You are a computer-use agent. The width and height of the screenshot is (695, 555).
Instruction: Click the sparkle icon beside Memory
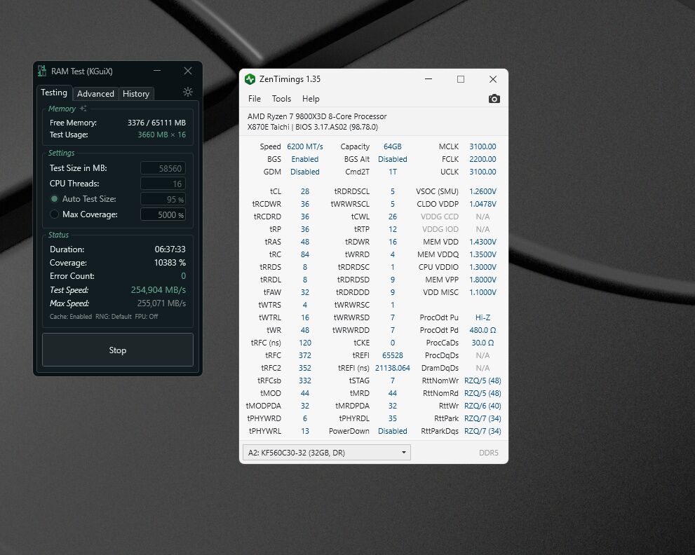click(83, 108)
